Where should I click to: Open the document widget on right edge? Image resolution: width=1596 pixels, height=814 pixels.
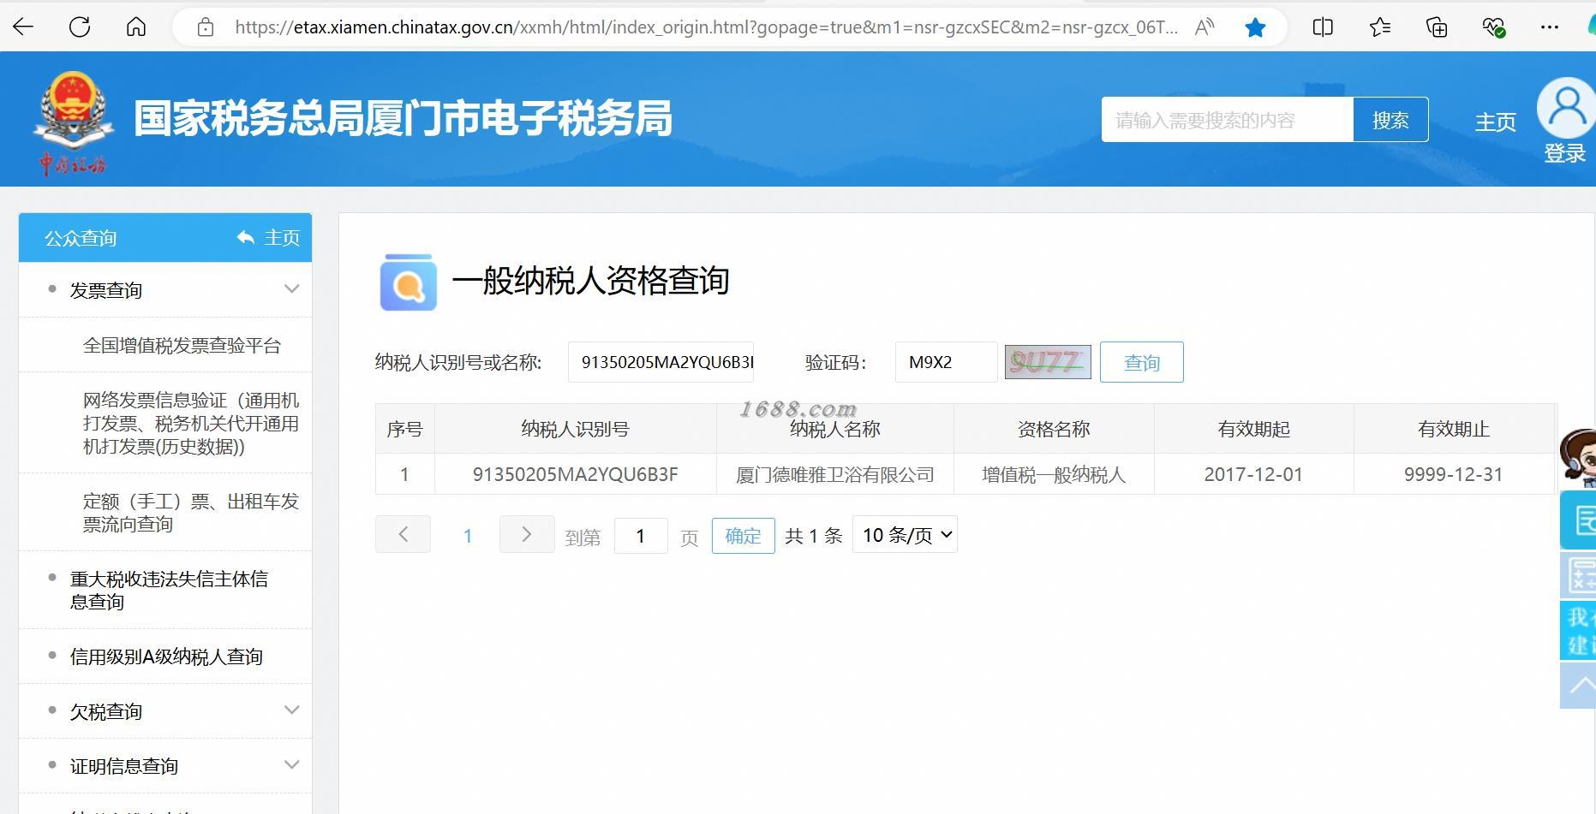1579,520
